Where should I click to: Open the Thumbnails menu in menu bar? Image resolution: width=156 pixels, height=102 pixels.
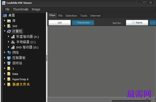click(x=21, y=9)
